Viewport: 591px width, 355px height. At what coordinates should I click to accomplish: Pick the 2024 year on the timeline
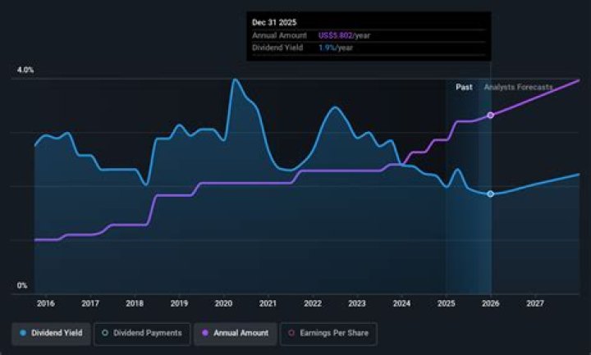402,303
